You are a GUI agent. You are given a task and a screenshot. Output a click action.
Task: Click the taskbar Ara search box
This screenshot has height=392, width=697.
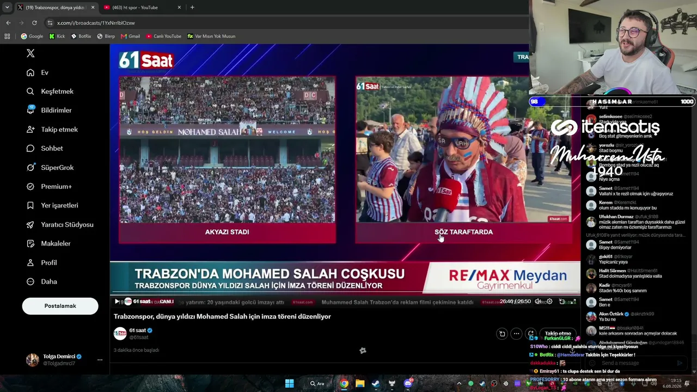click(317, 383)
